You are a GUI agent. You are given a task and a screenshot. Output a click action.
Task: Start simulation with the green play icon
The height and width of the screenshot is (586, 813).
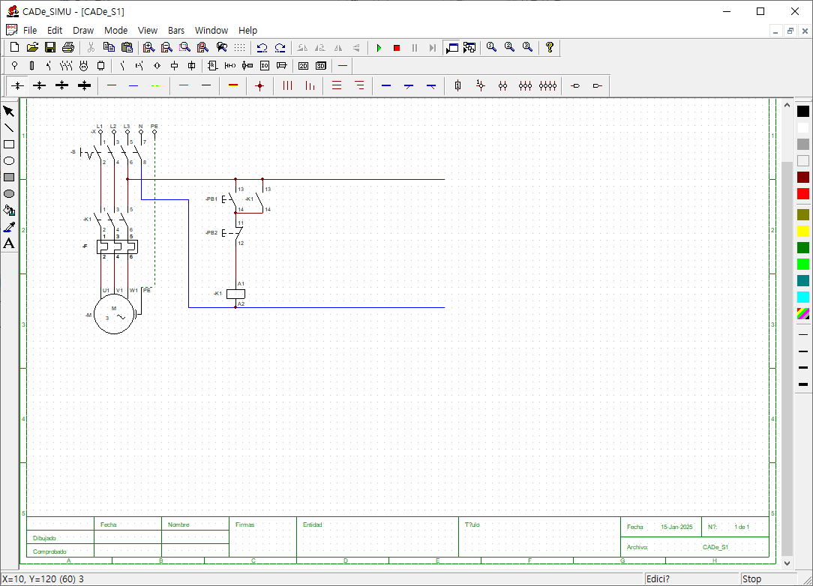(x=379, y=48)
